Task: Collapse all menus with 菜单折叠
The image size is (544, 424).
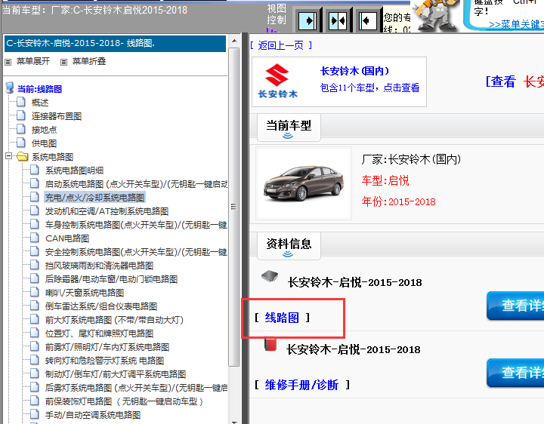Action: pos(89,62)
